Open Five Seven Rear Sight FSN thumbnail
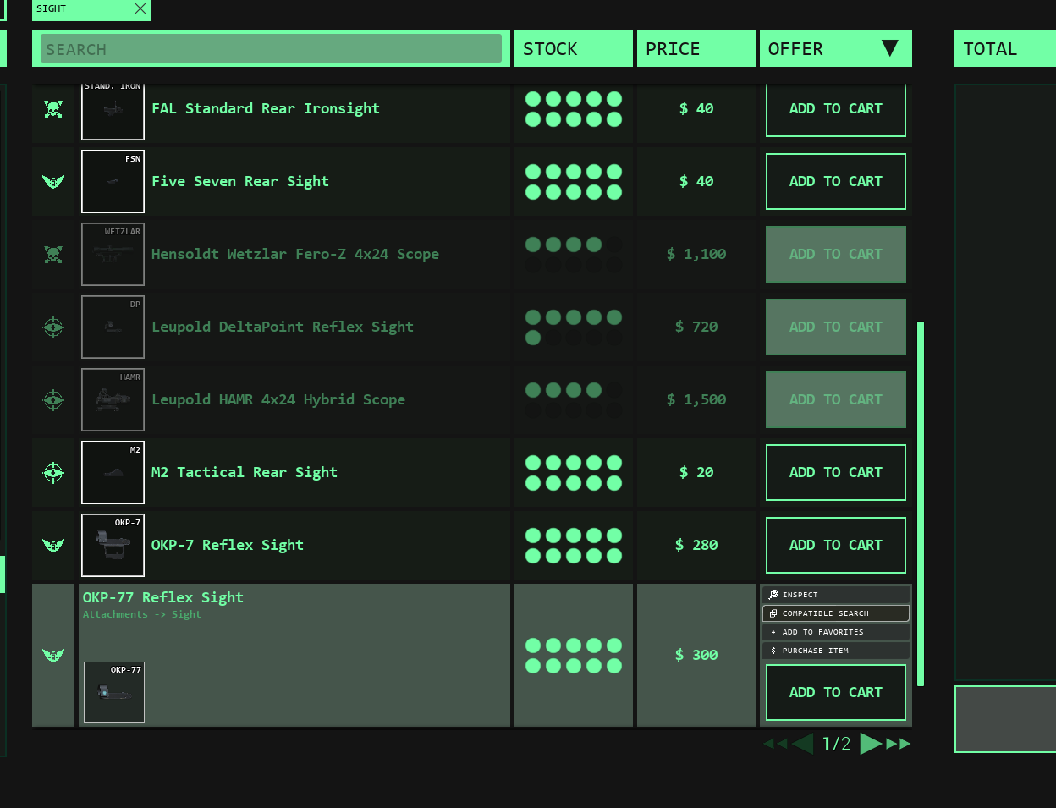 (113, 181)
